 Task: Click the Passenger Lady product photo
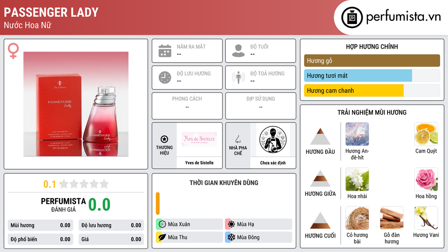click(76, 104)
